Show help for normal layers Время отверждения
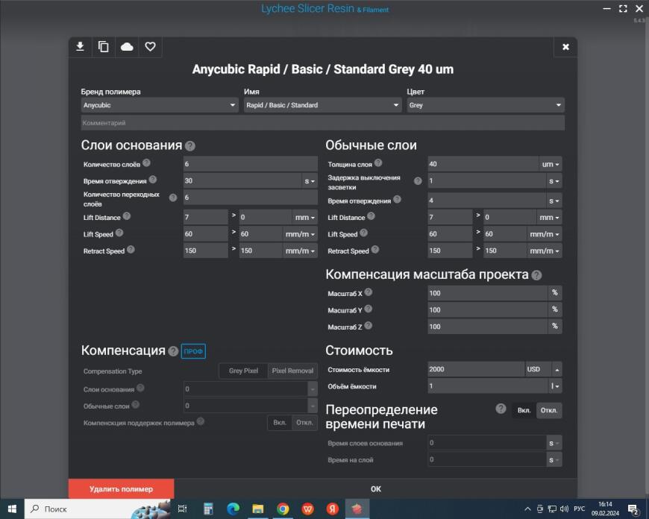 click(x=397, y=199)
